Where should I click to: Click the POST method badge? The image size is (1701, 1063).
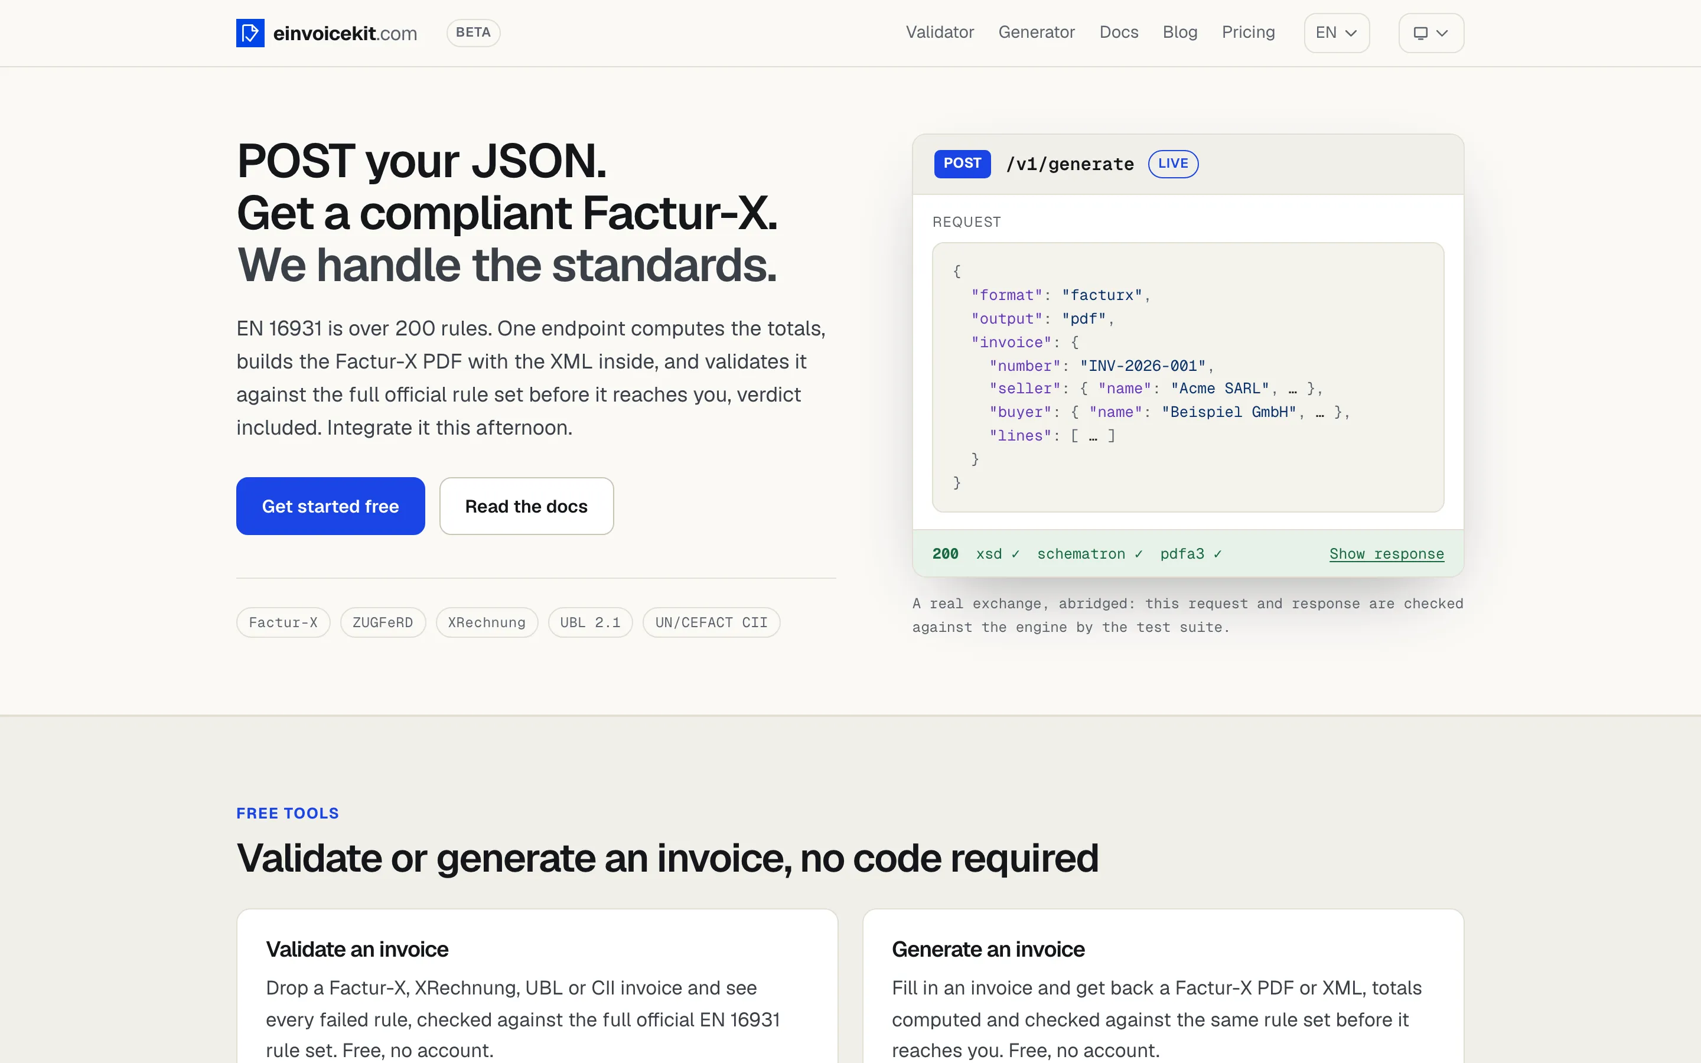pyautogui.click(x=962, y=164)
